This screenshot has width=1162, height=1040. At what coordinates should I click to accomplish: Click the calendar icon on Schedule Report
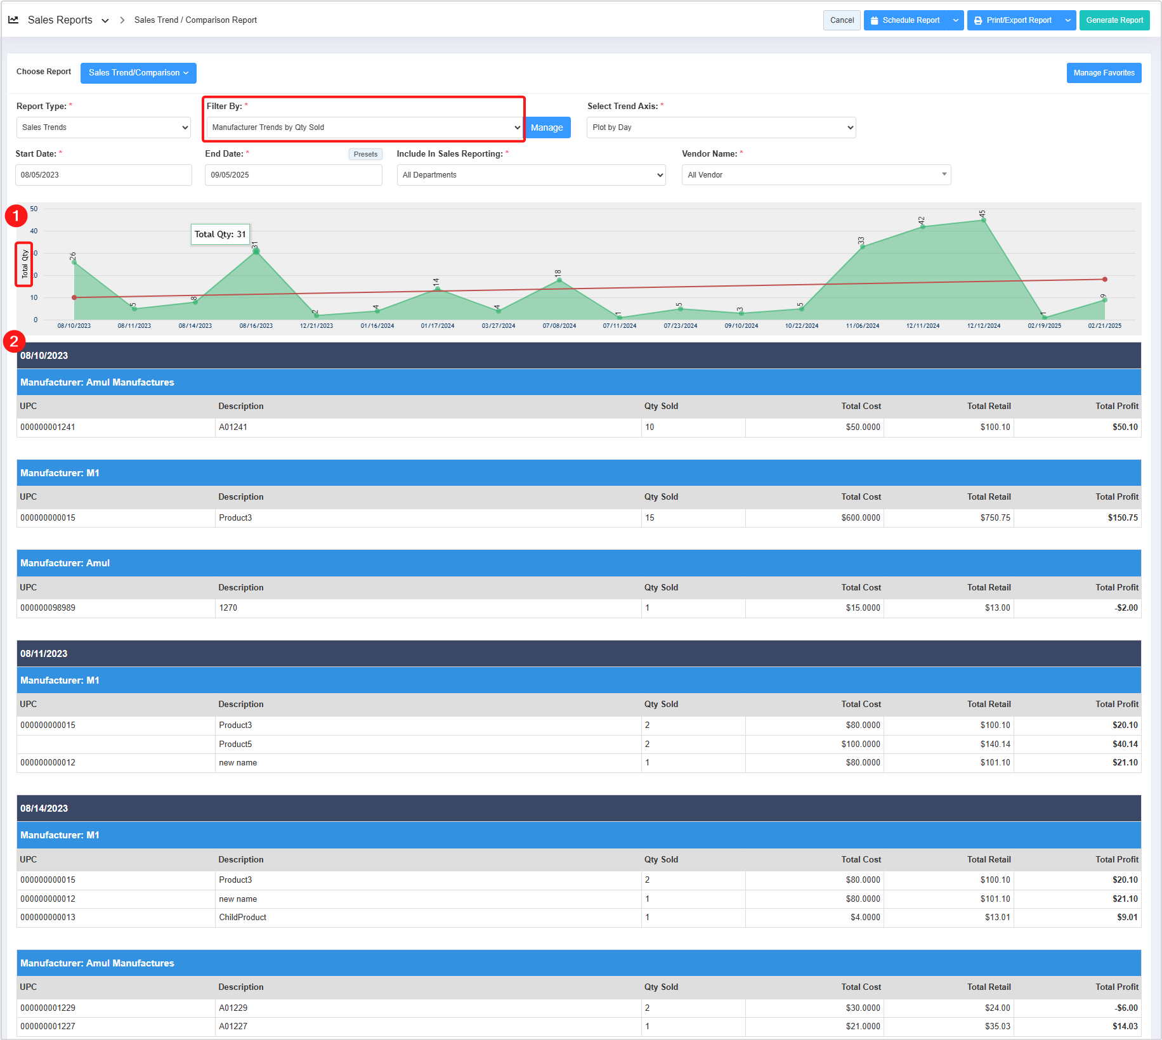pyautogui.click(x=874, y=20)
